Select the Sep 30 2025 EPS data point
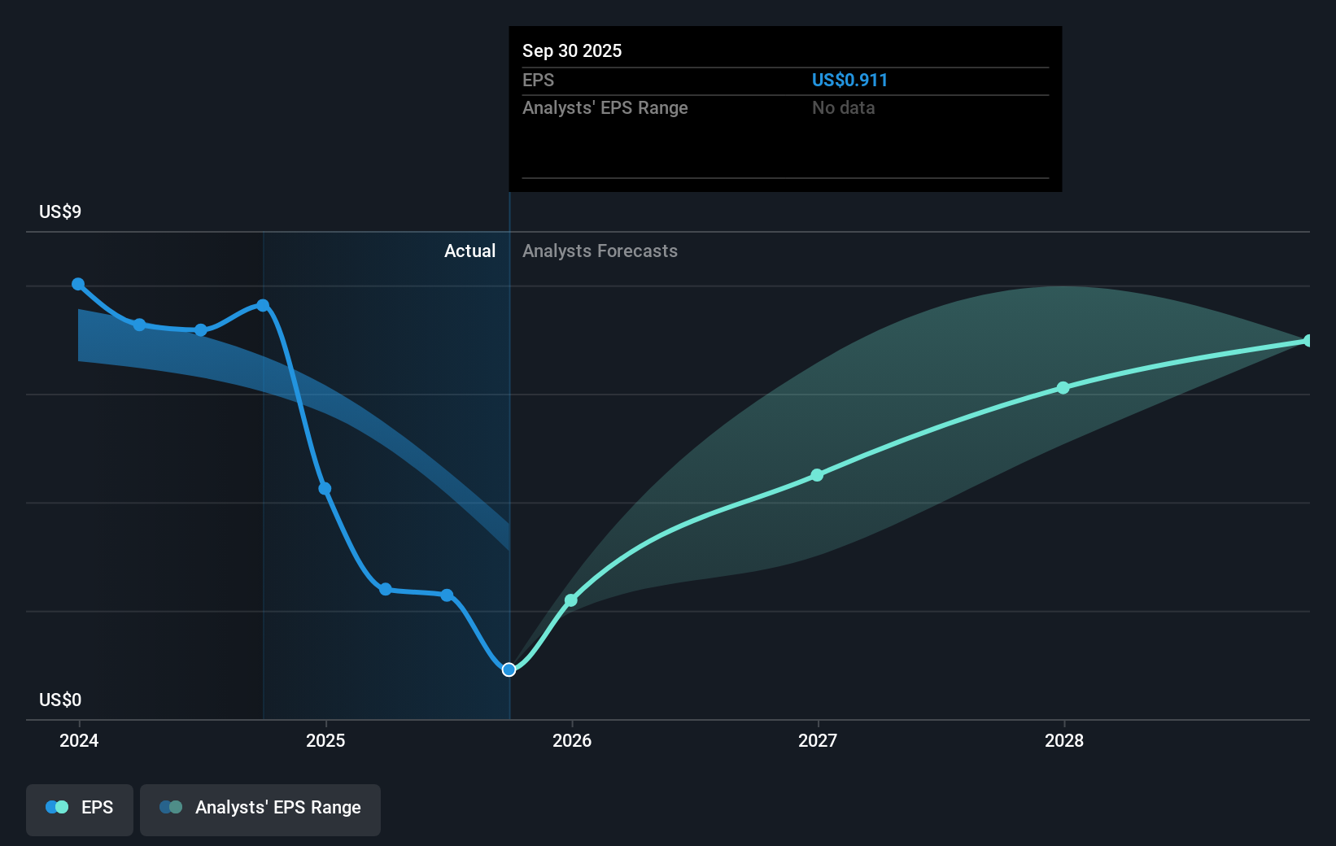 pos(509,669)
